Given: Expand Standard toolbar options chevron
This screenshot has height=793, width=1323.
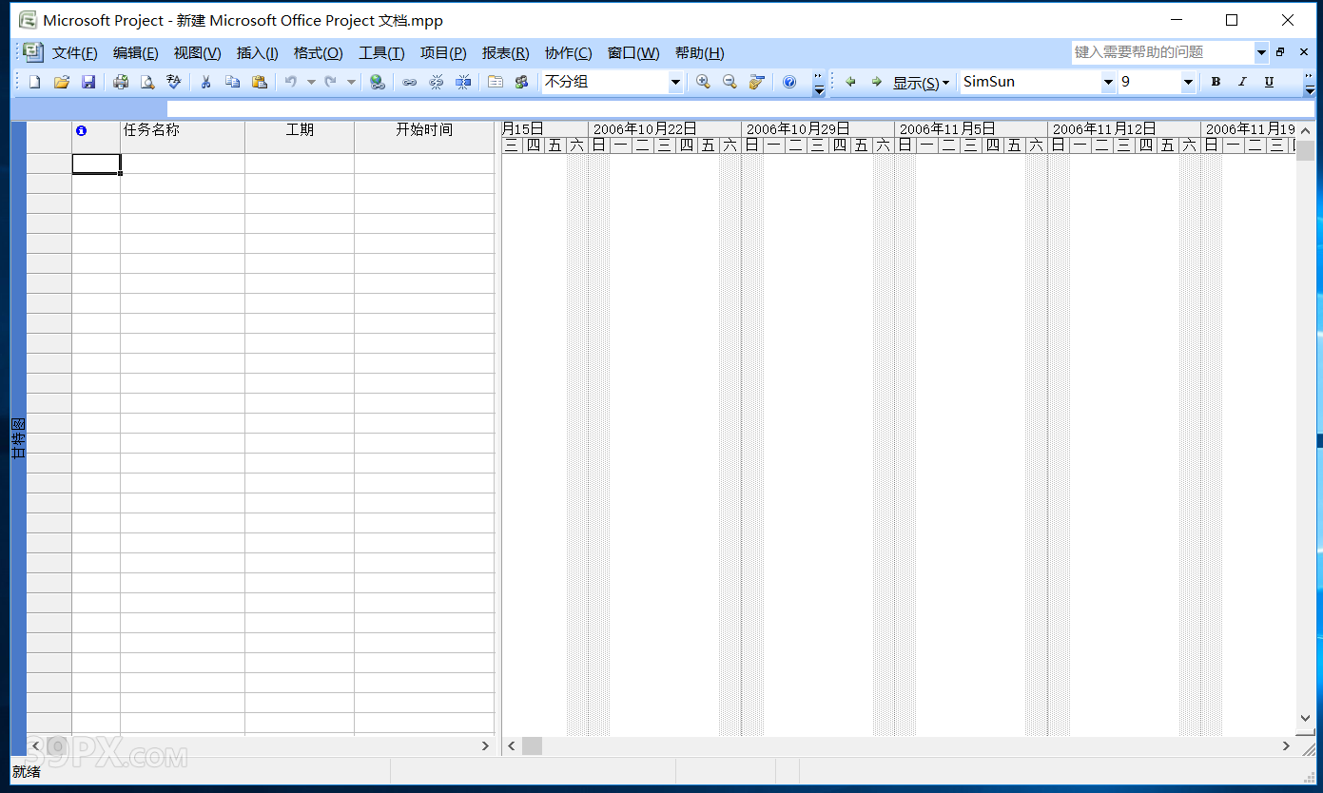Looking at the screenshot, I should coord(819,83).
